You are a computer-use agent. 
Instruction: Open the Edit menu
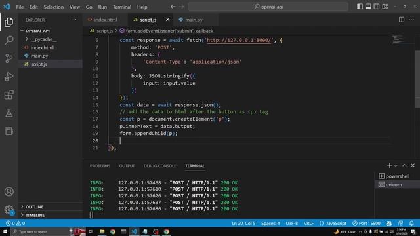tap(33, 7)
